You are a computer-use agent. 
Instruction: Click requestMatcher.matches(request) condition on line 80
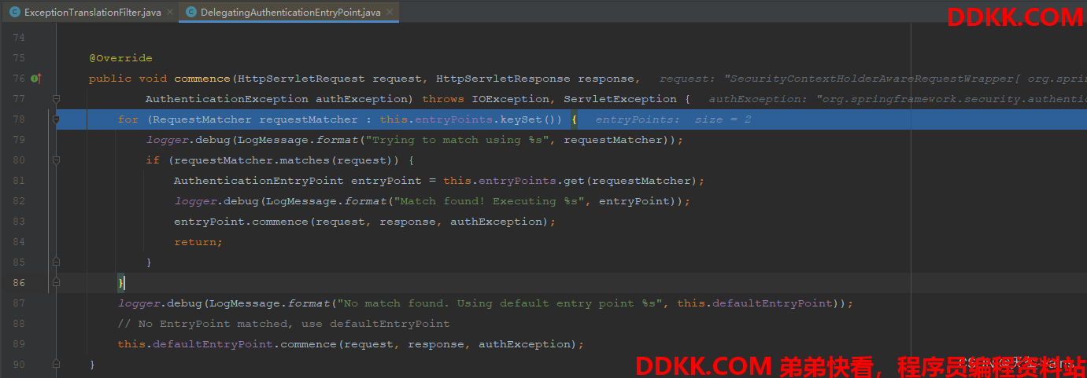[283, 160]
